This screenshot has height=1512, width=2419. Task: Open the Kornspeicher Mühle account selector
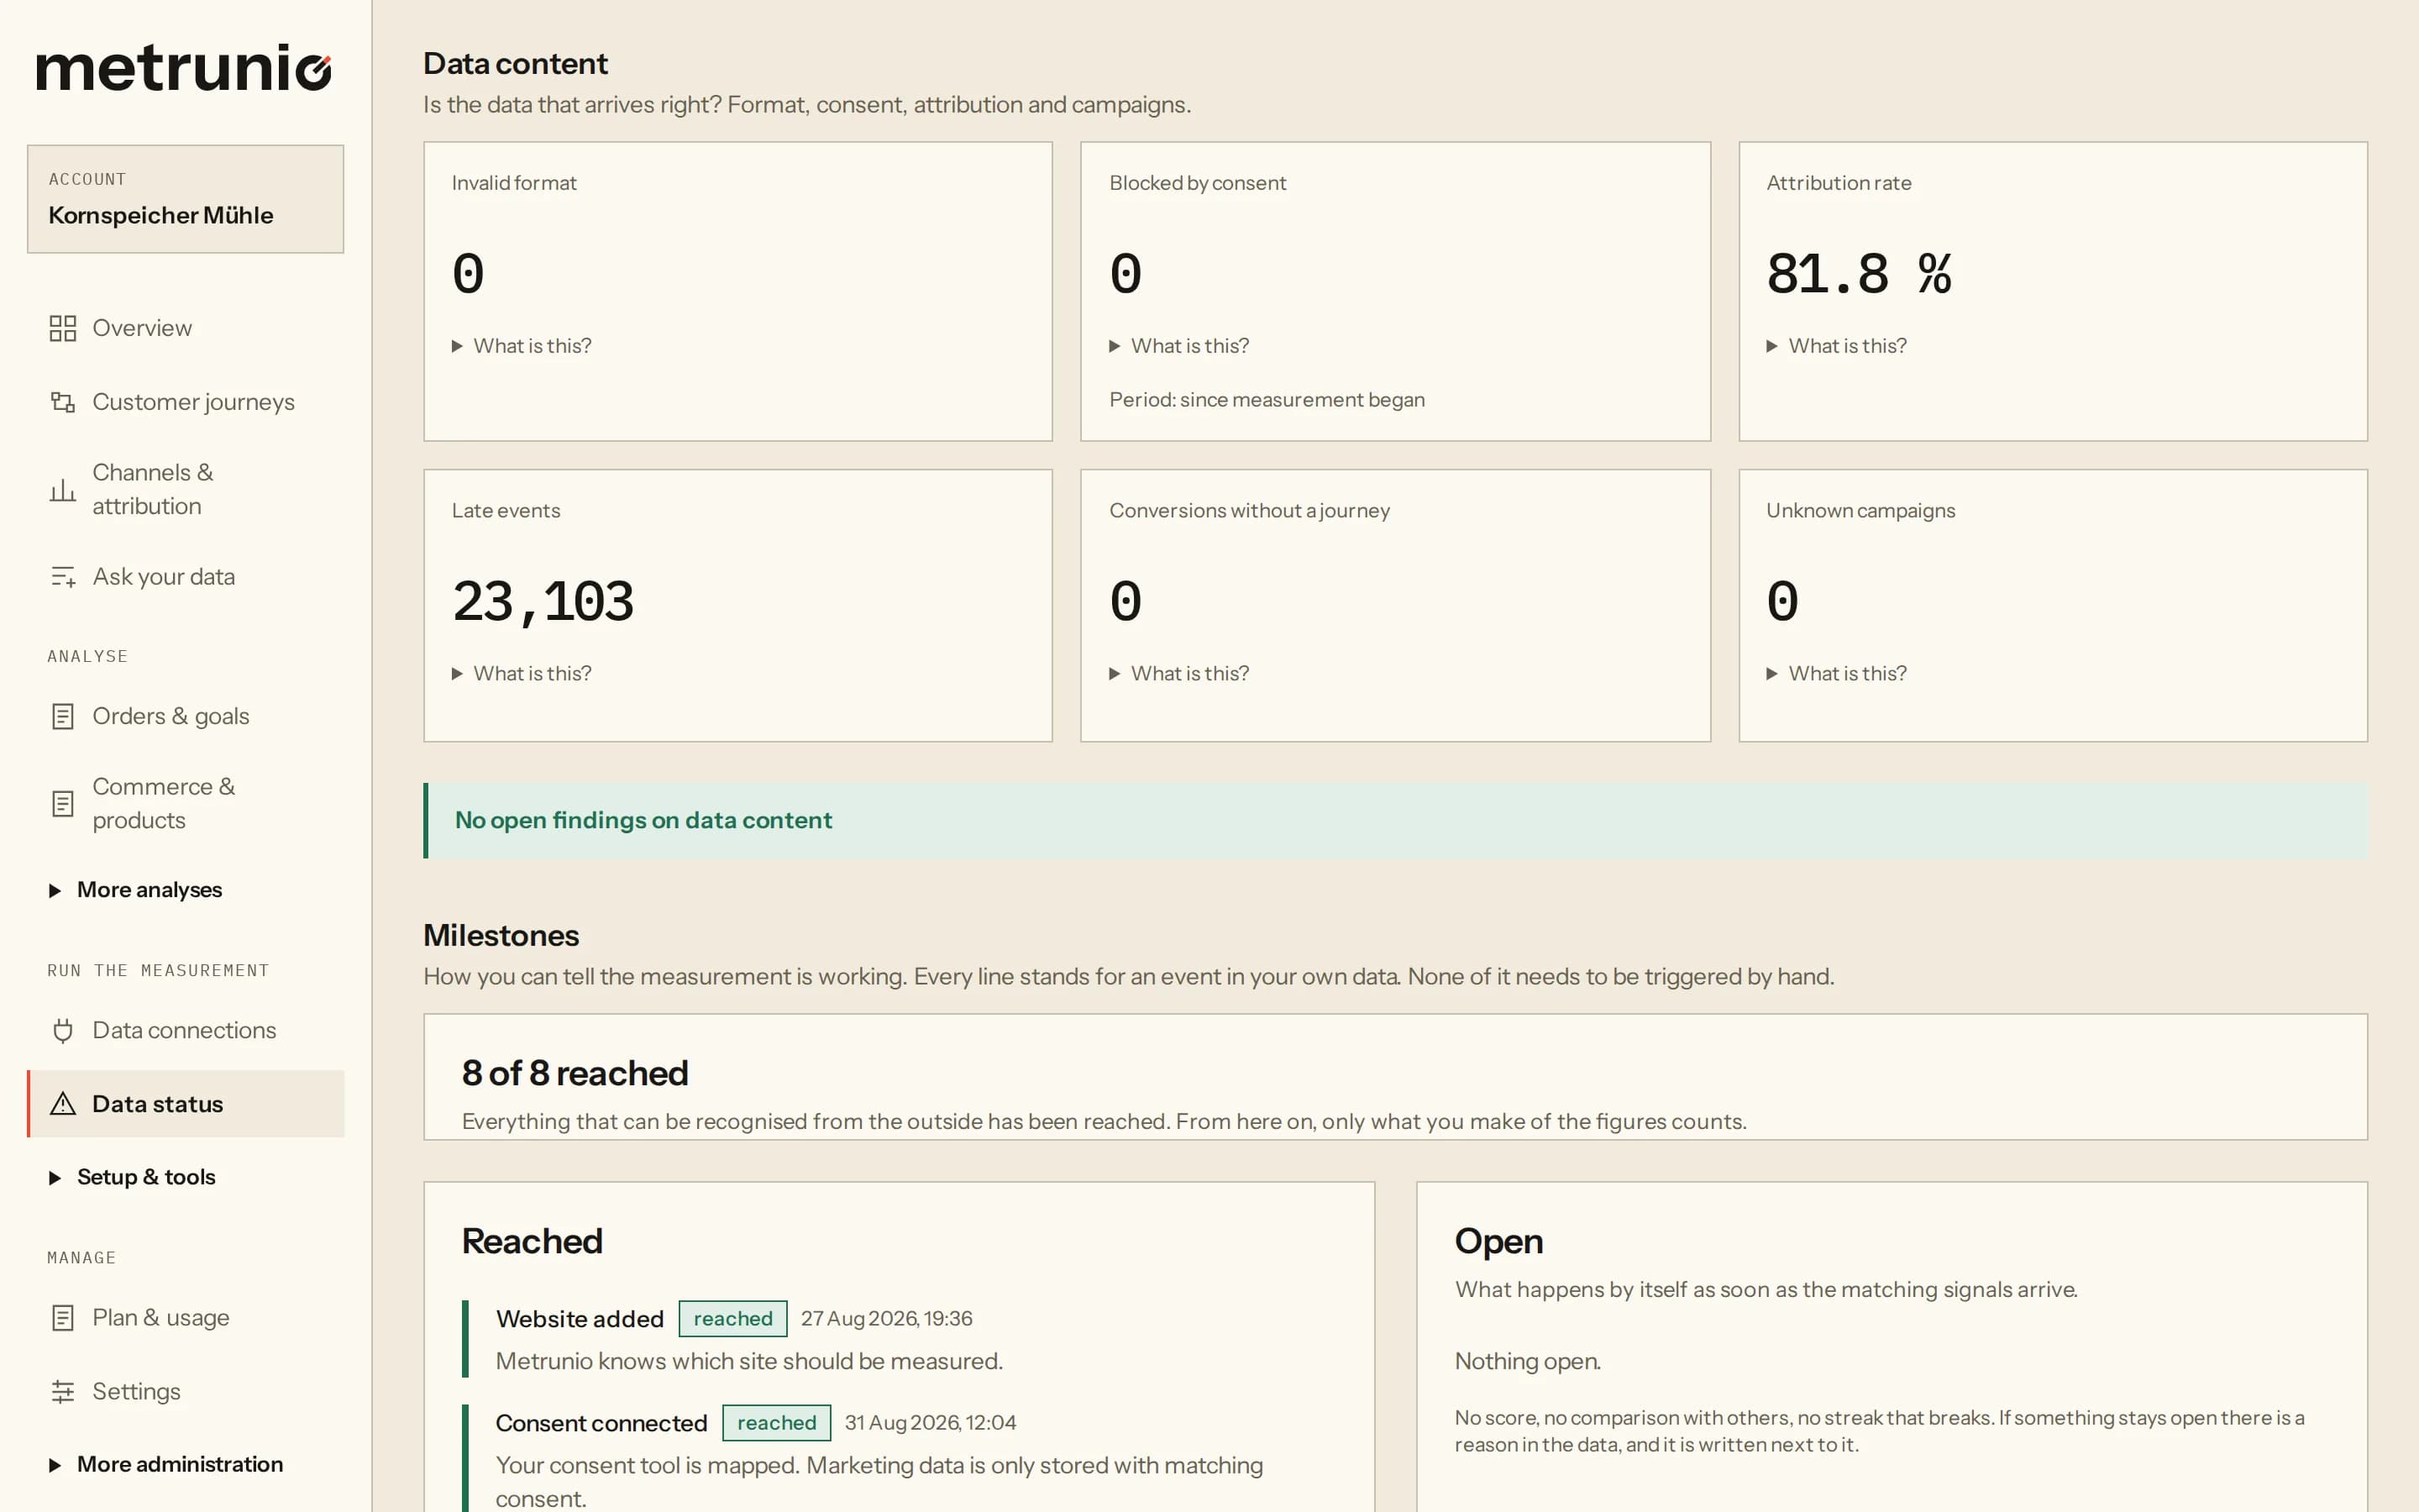tap(186, 199)
